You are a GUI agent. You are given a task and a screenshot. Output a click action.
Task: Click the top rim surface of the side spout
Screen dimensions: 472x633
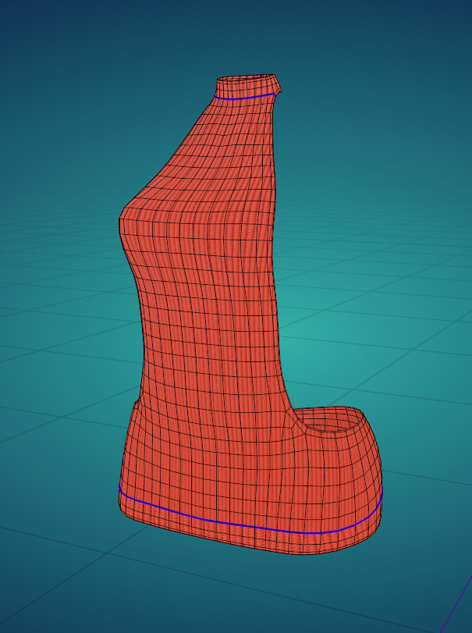(343, 412)
